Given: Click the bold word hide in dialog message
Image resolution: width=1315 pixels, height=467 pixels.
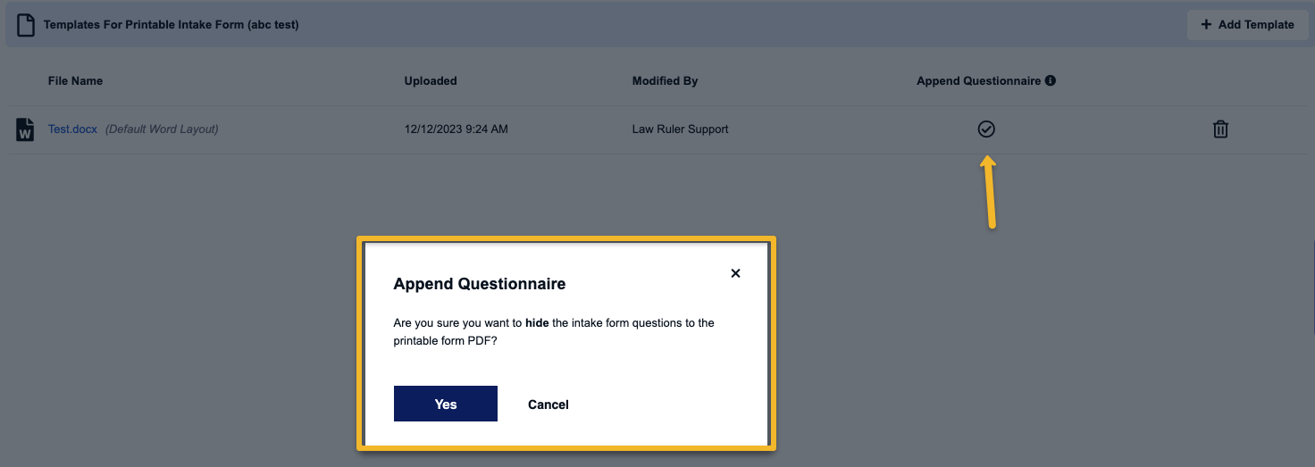Looking at the screenshot, I should (537, 323).
